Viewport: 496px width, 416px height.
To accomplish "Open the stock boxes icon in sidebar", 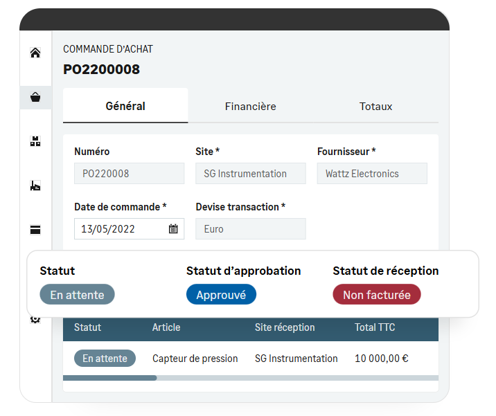I will click(x=35, y=141).
